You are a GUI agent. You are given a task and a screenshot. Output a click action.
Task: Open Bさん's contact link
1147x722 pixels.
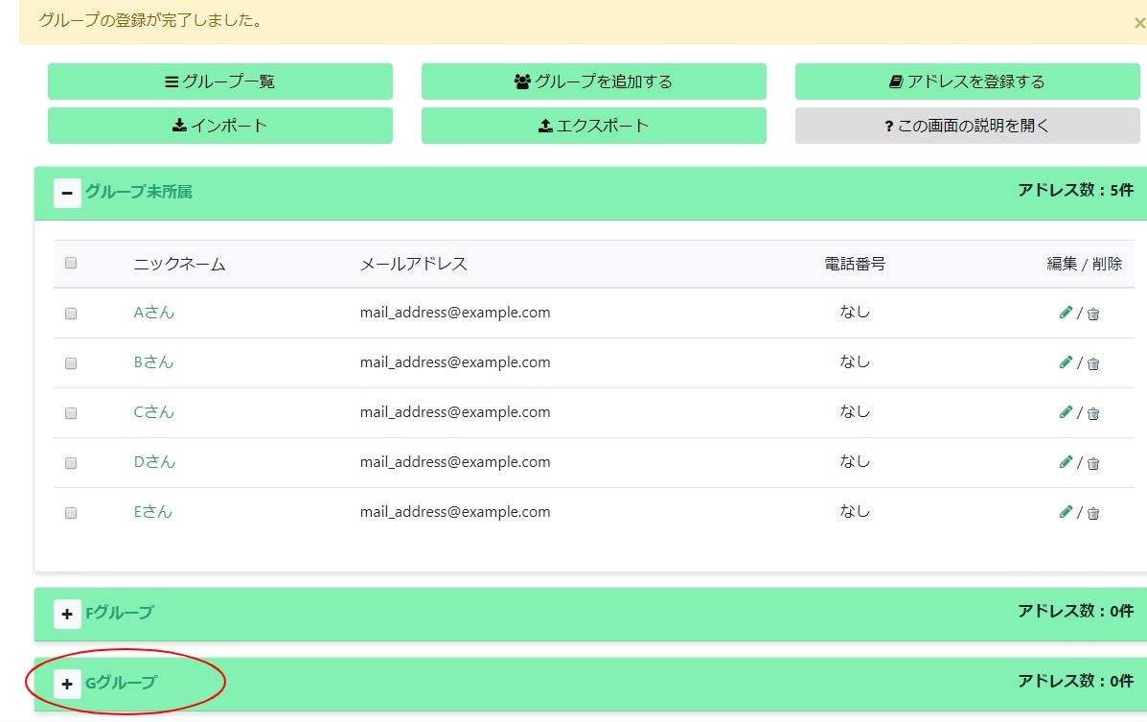pyautogui.click(x=153, y=361)
